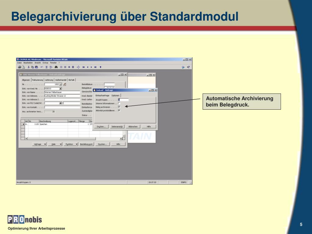Switch to the BizTalk tab
This screenshot has width=312, height=234.
(x=71, y=80)
